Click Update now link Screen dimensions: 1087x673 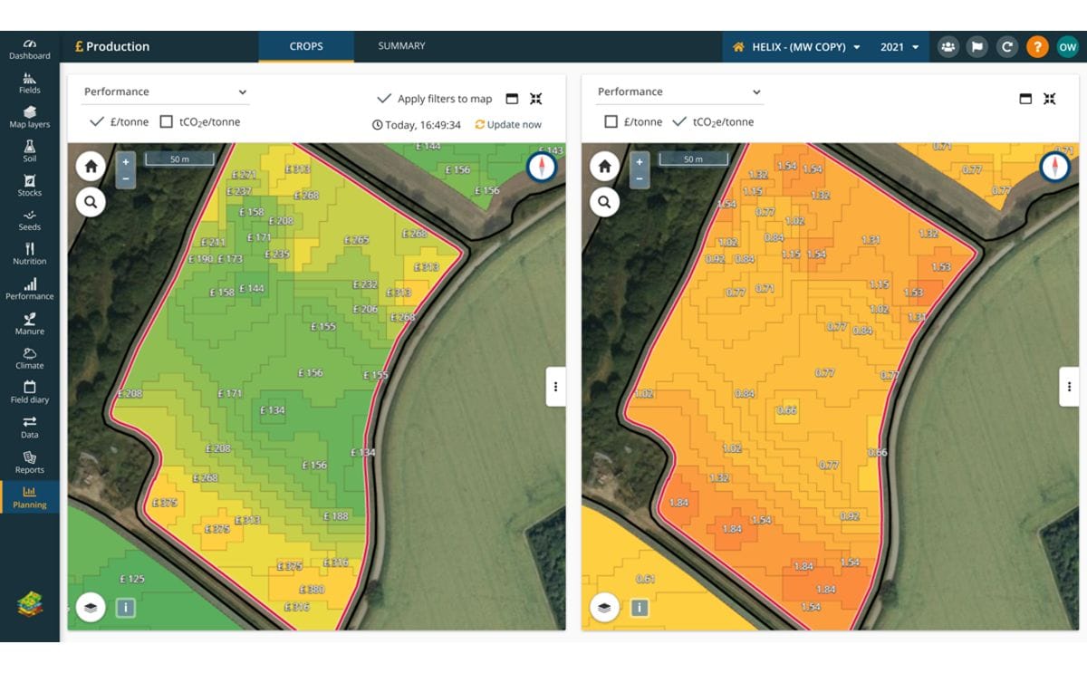point(508,125)
